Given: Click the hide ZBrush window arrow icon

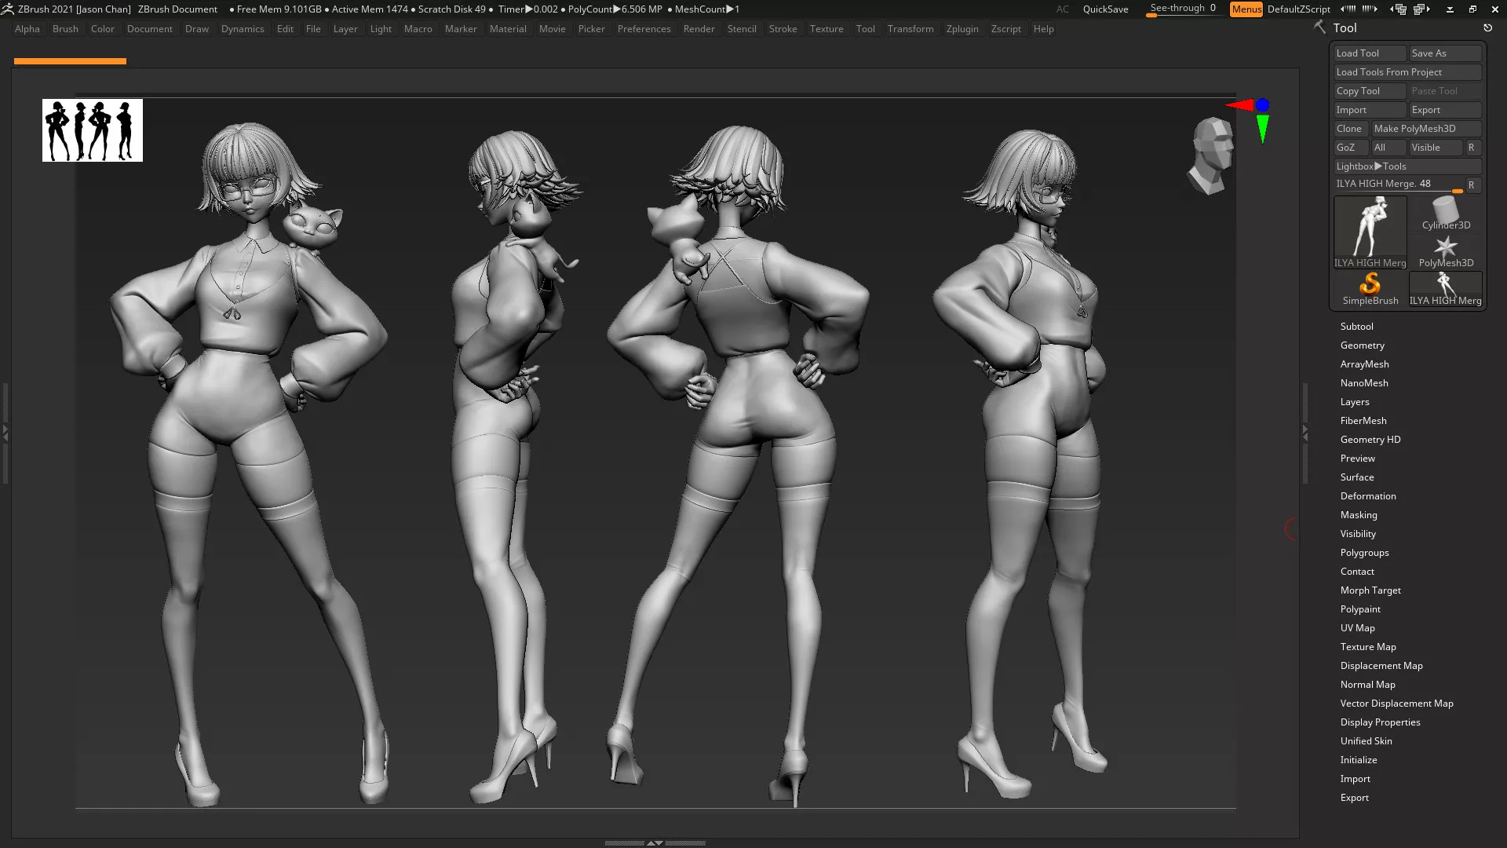Looking at the screenshot, I should pyautogui.click(x=1450, y=9).
